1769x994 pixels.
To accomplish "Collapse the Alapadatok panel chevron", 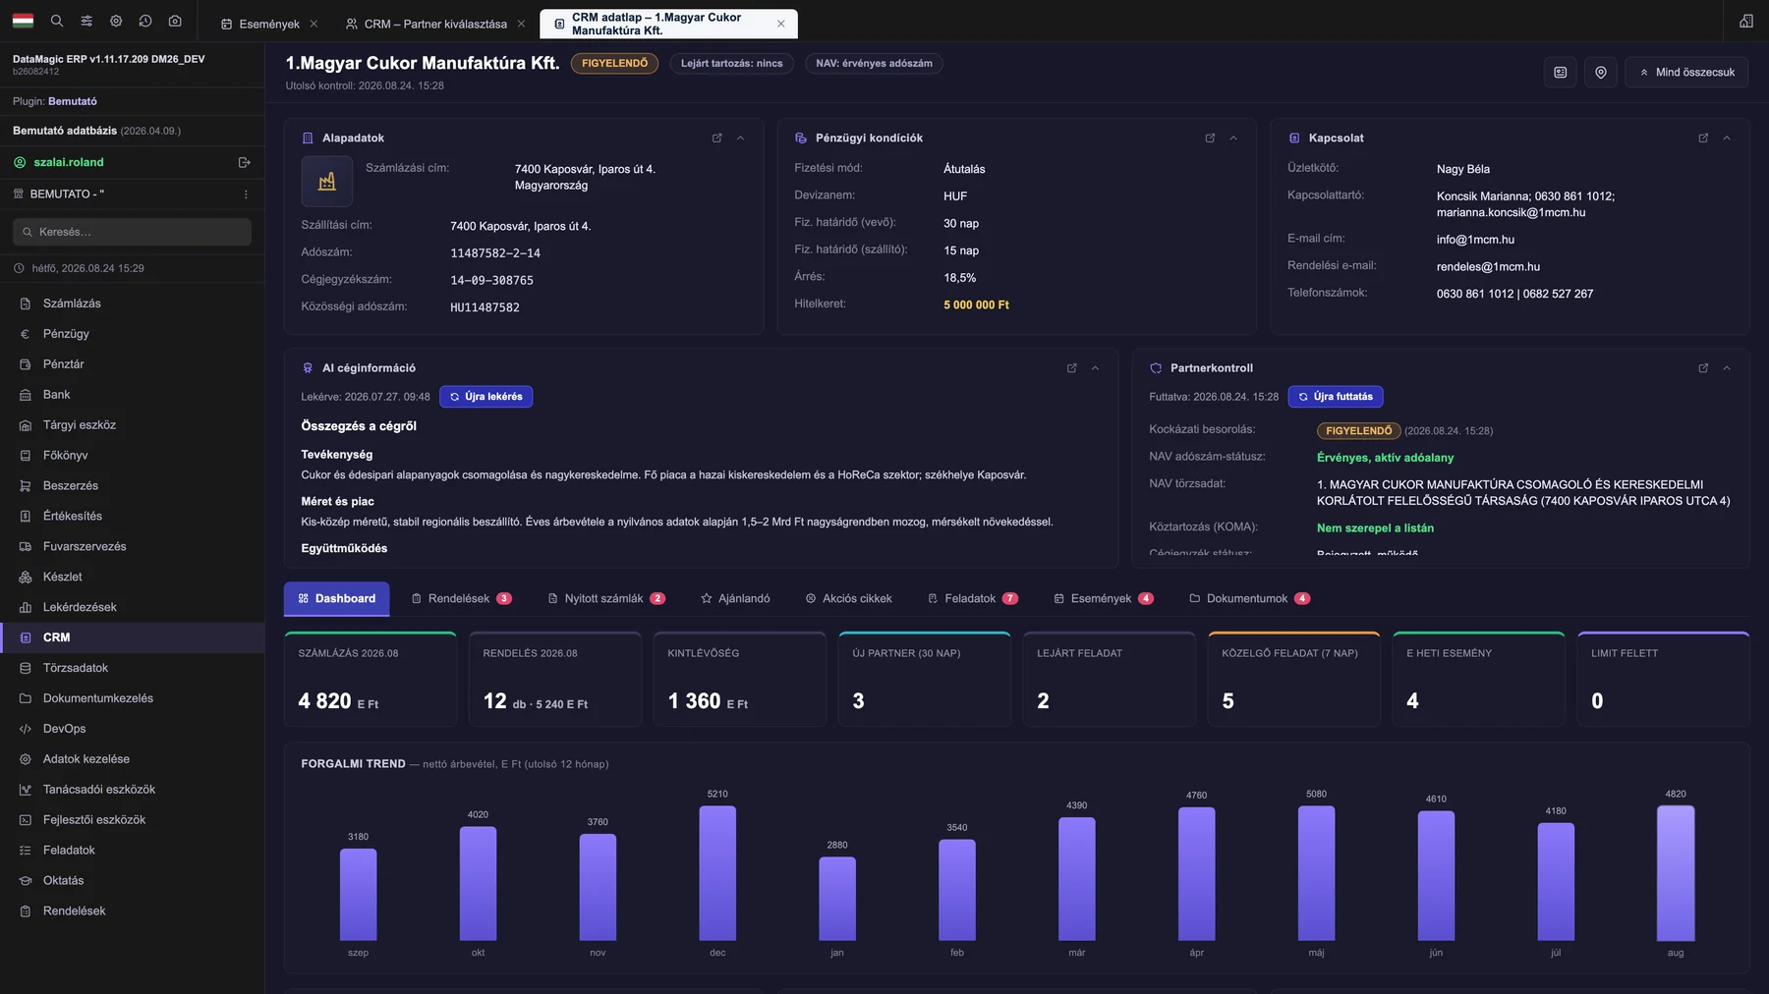I will [741, 138].
